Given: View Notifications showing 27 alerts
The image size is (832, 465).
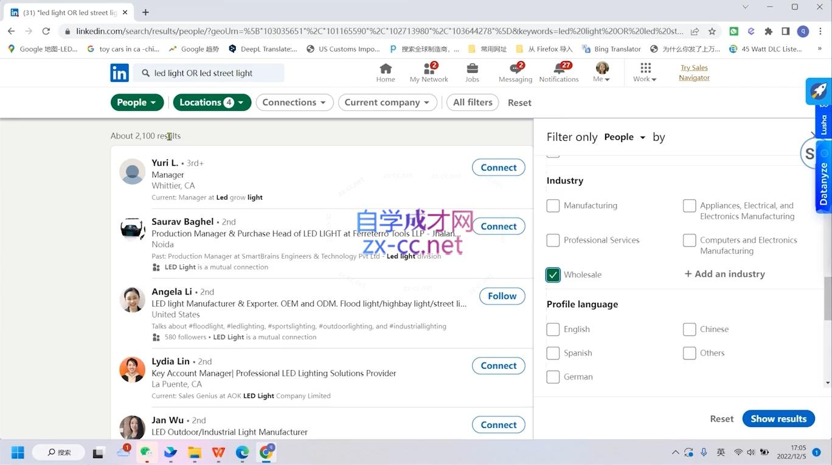Looking at the screenshot, I should tap(558, 72).
